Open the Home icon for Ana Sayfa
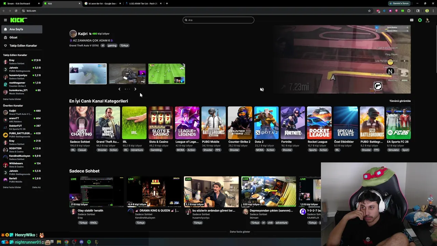This screenshot has height=246, width=437. pyautogui.click(x=5, y=29)
